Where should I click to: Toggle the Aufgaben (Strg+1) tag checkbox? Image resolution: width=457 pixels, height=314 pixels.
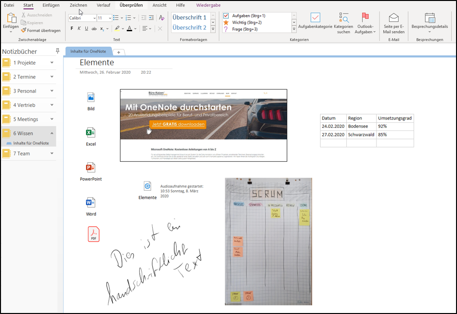[226, 16]
